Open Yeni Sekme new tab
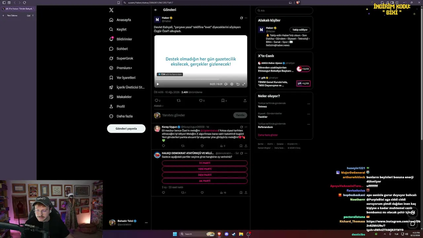The image size is (423, 238). [18, 16]
